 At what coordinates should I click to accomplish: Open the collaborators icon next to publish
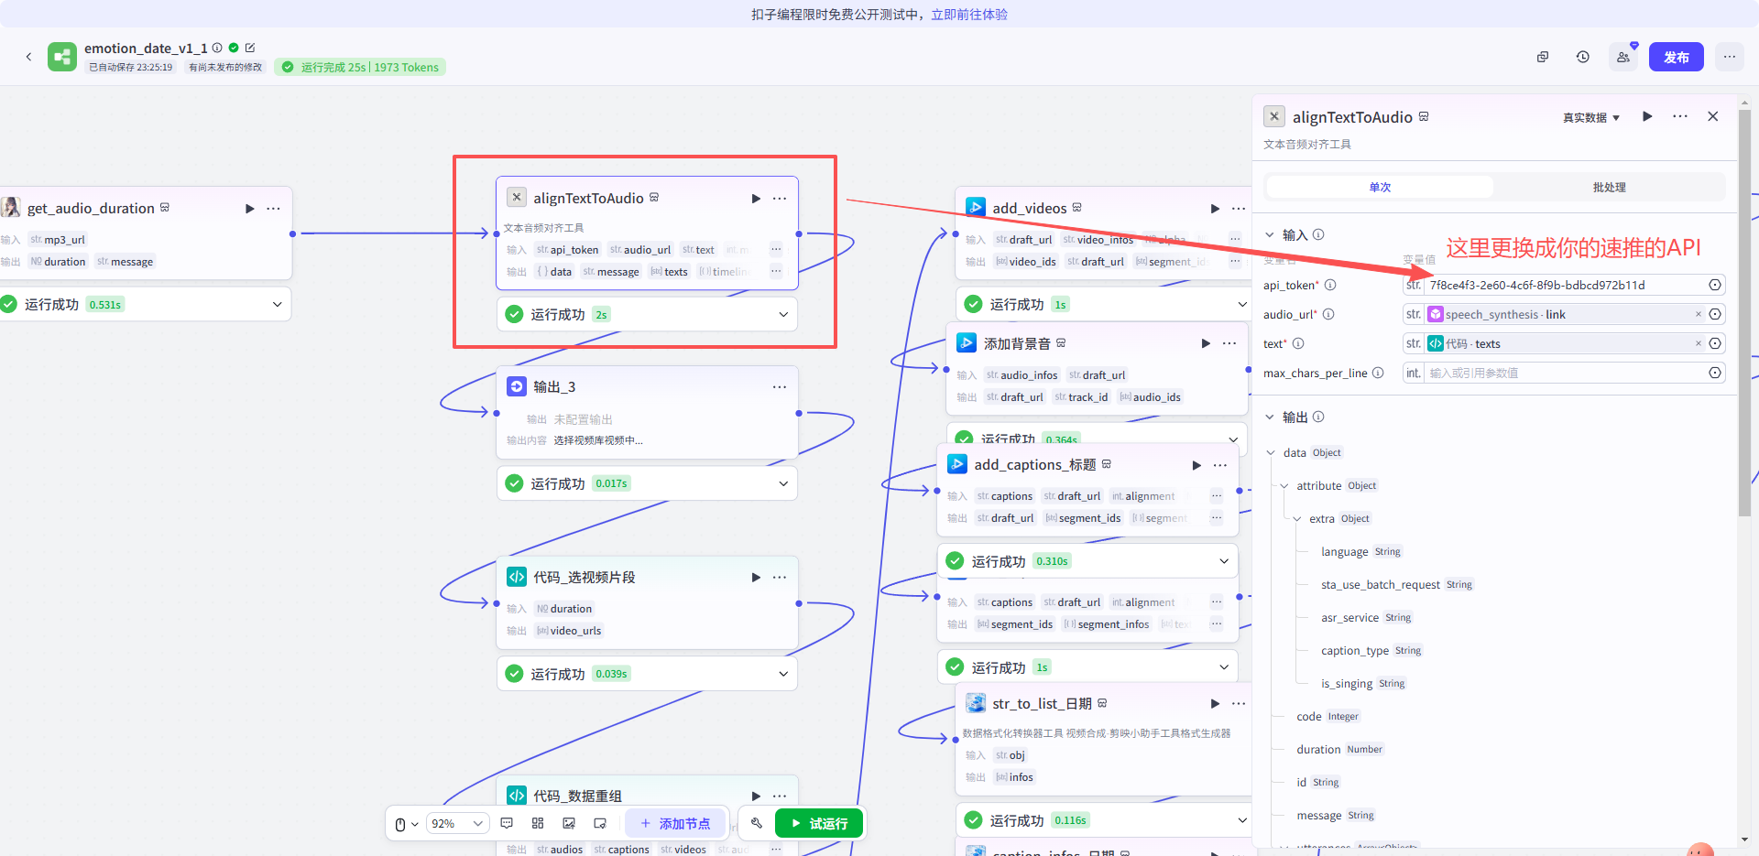point(1623,57)
